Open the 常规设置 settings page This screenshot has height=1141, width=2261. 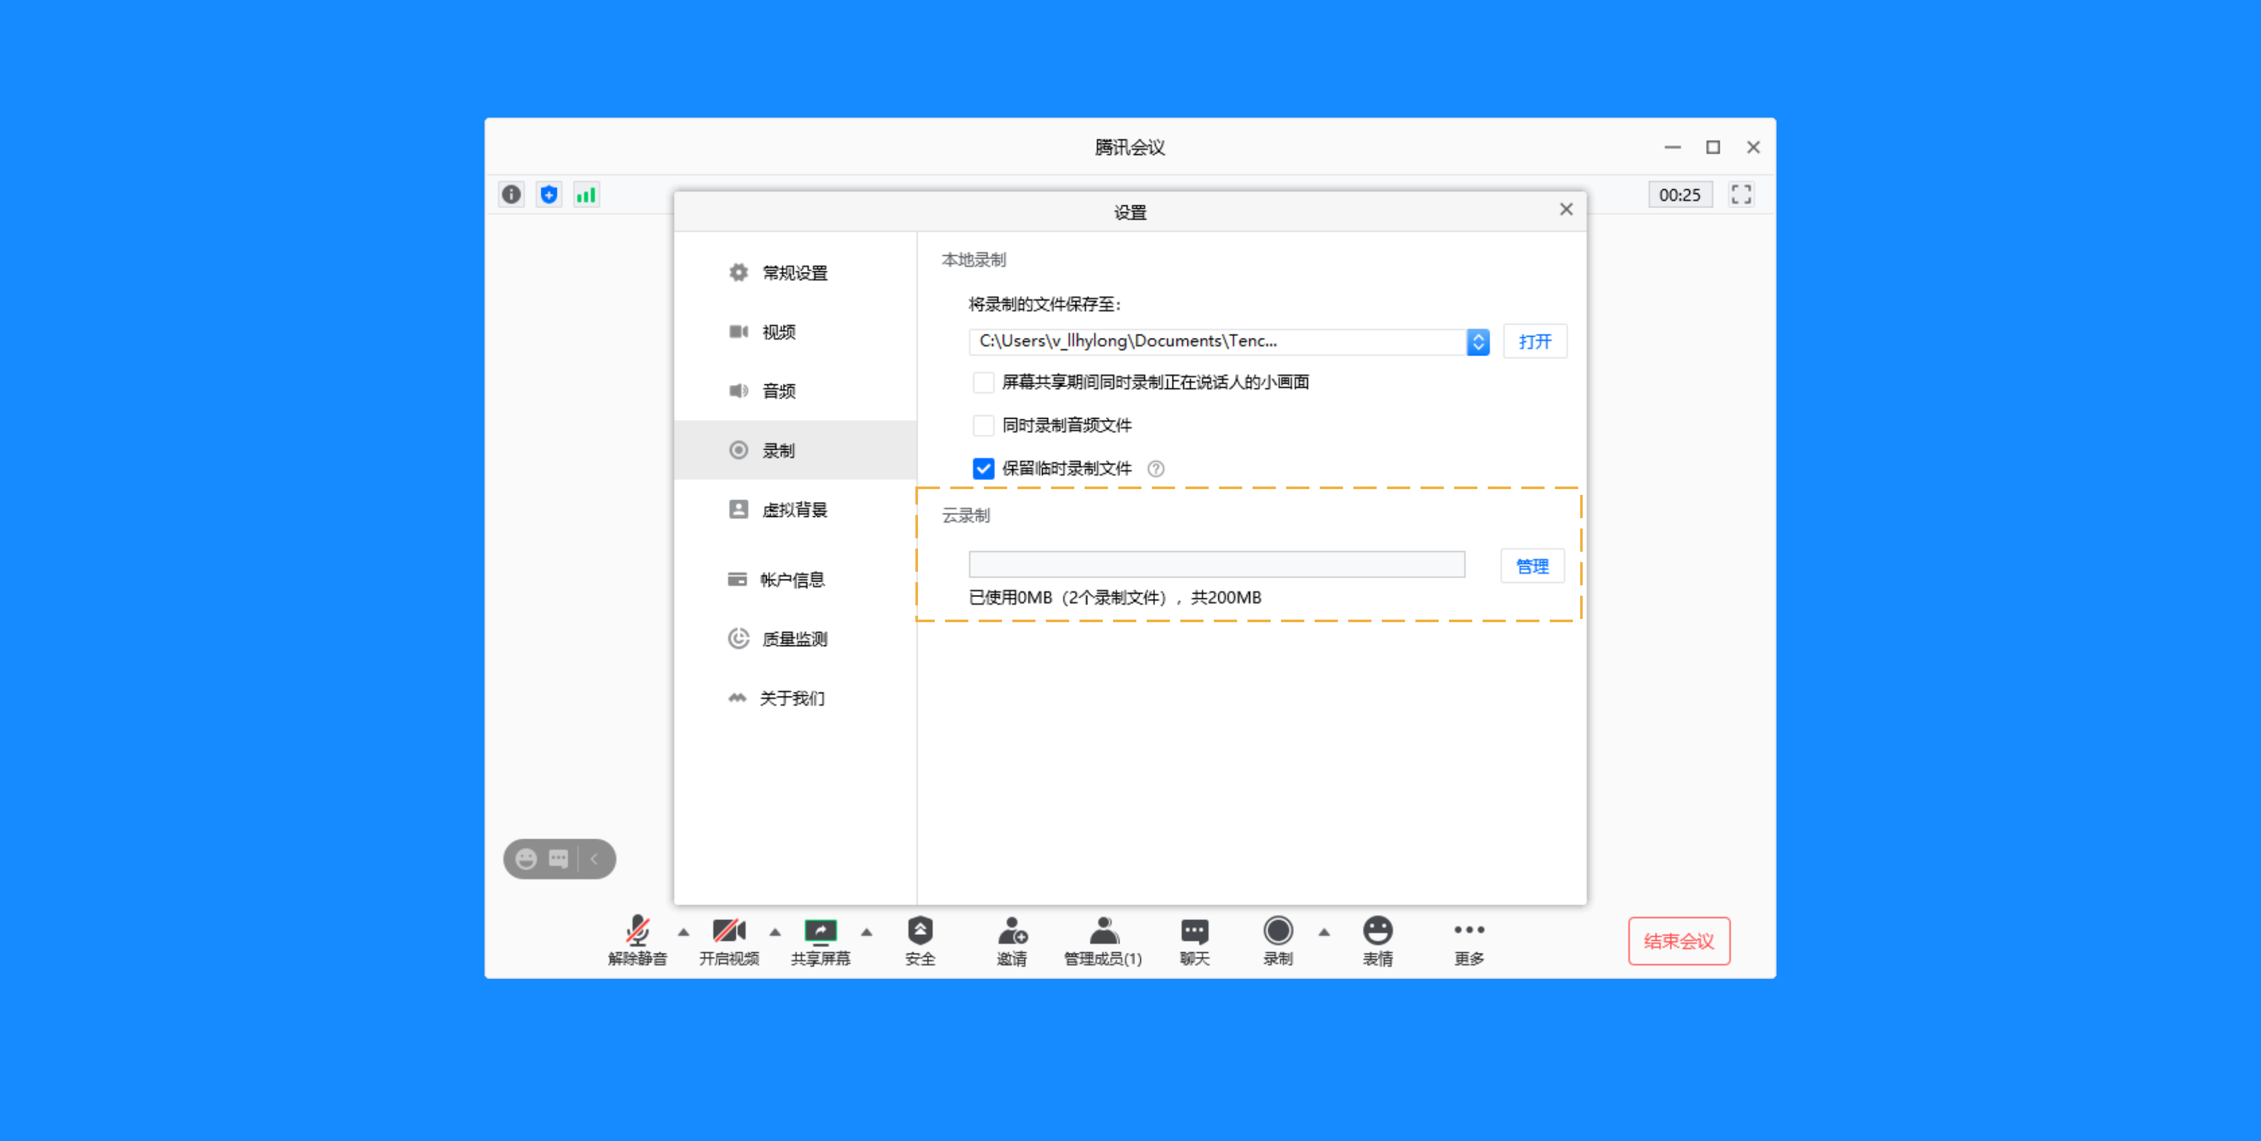[x=796, y=273]
